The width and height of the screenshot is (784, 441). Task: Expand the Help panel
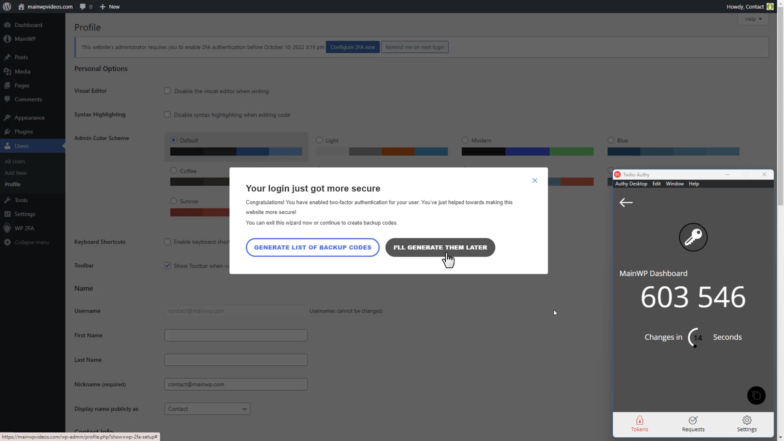pyautogui.click(x=753, y=19)
